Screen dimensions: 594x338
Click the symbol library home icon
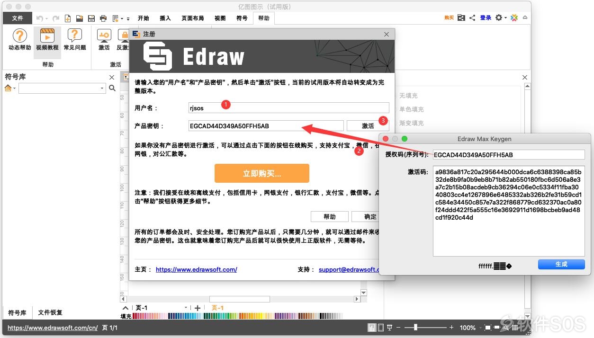pos(8,88)
